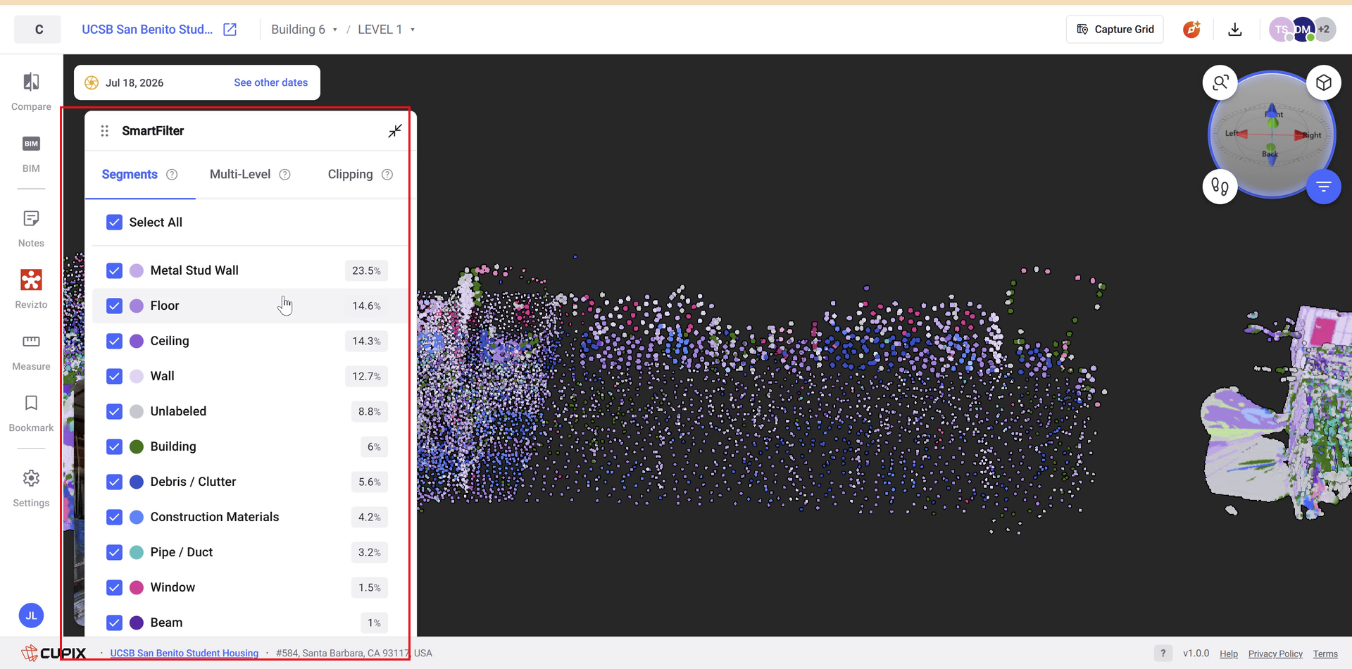
Task: Click the orange assistant icon in header
Action: 1191,30
